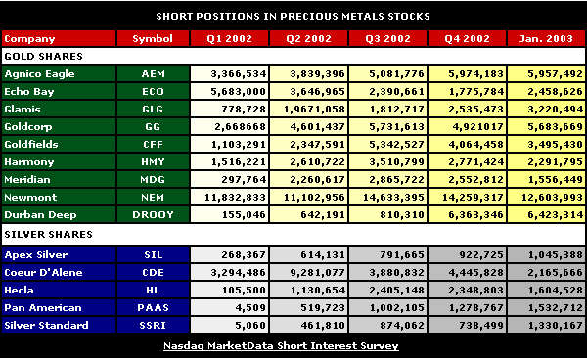587x360 pixels.
Task: Select the HL ticker symbol
Action: pyautogui.click(x=153, y=290)
